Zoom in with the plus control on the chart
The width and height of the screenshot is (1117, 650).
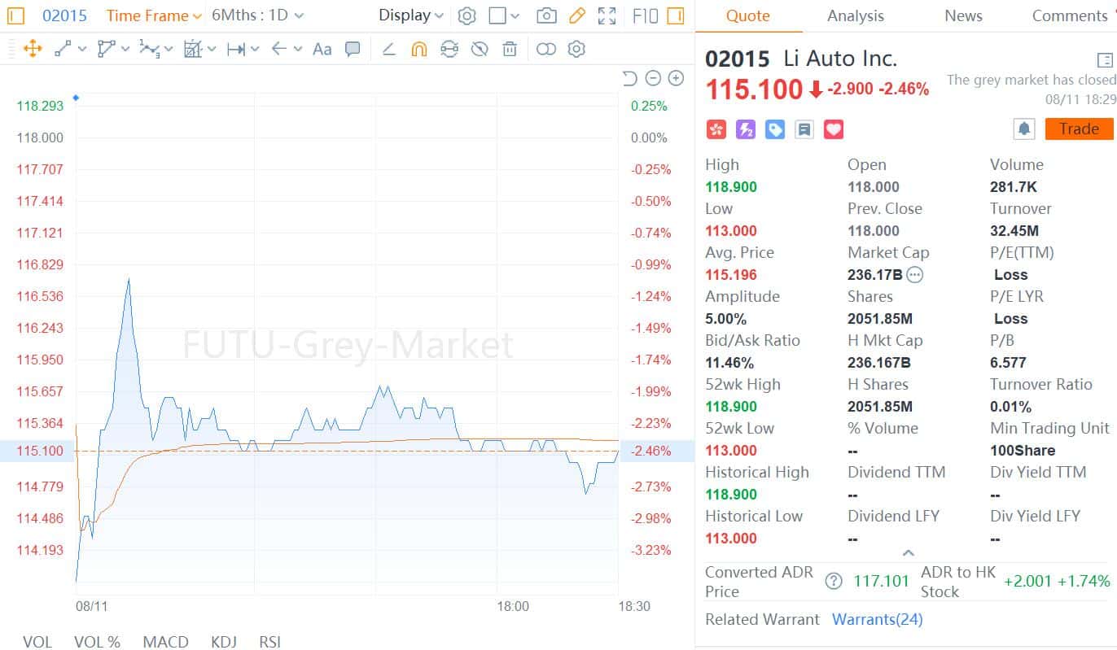(676, 79)
